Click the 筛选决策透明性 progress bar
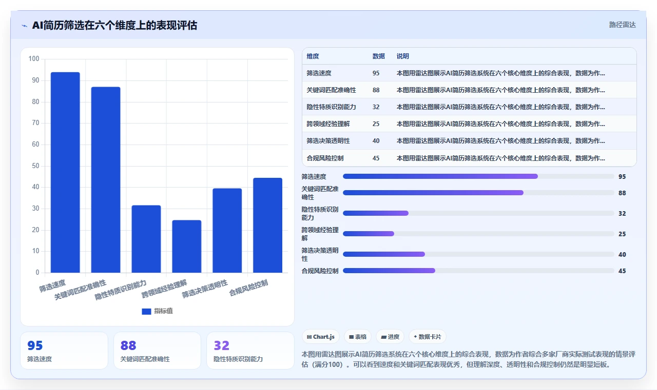Screen dimensions: 657x390 point(478,254)
